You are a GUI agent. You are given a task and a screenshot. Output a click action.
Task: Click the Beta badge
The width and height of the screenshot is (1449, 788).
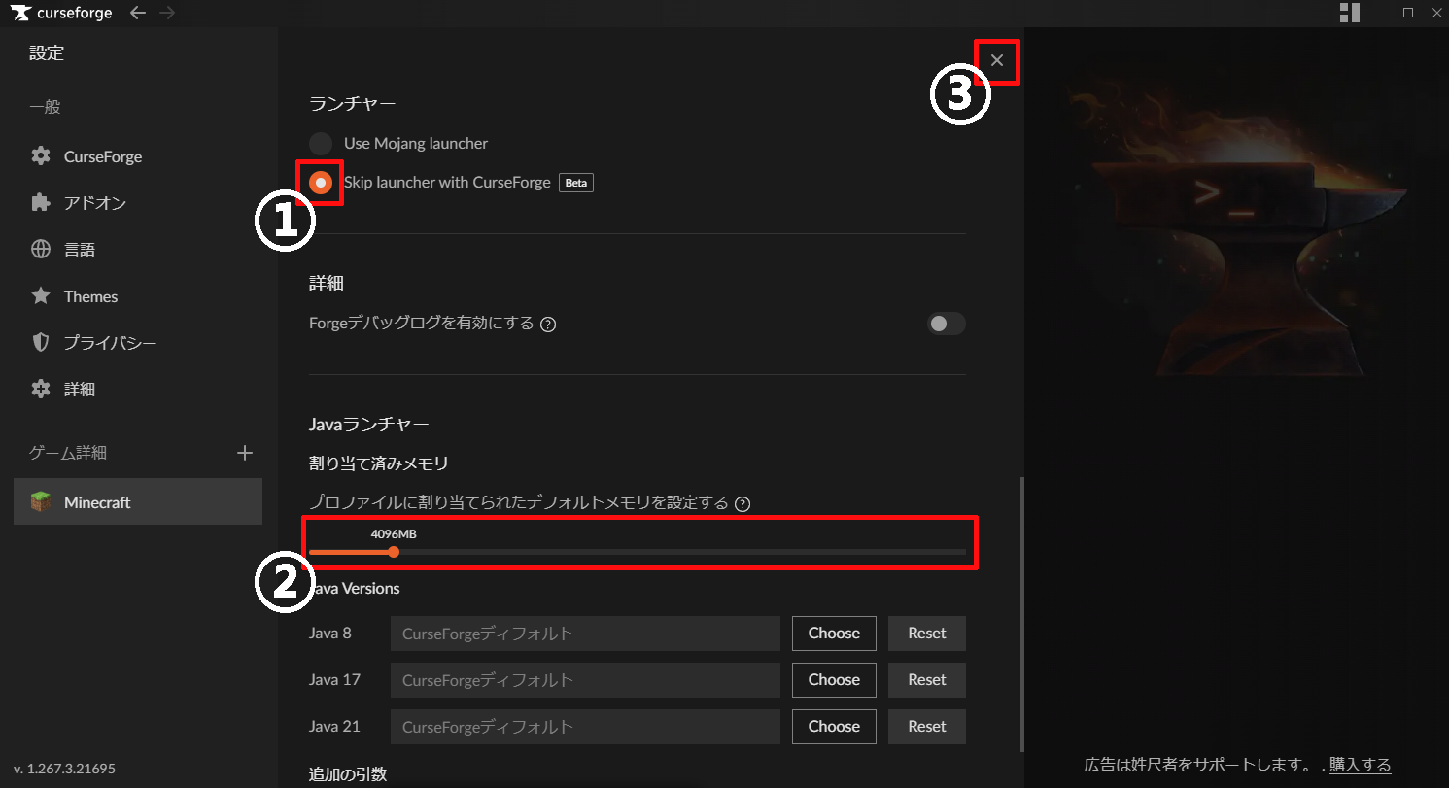click(x=576, y=183)
